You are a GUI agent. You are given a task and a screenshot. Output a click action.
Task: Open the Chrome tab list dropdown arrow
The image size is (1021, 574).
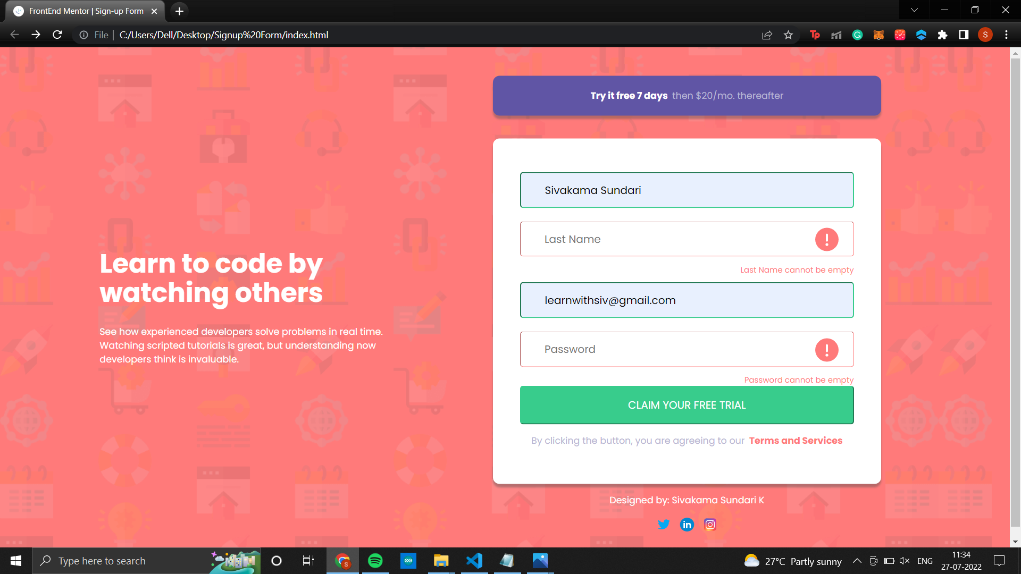914,10
